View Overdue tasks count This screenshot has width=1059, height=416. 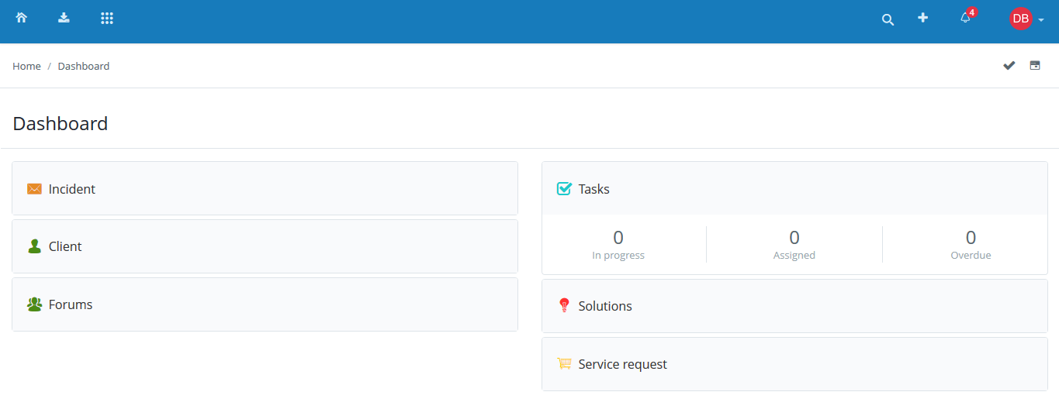point(971,238)
